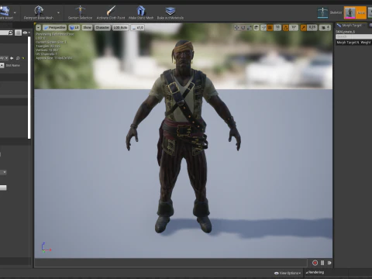Open the Lit view mode menu
Viewport: 372px width, 279px height.
click(x=74, y=27)
